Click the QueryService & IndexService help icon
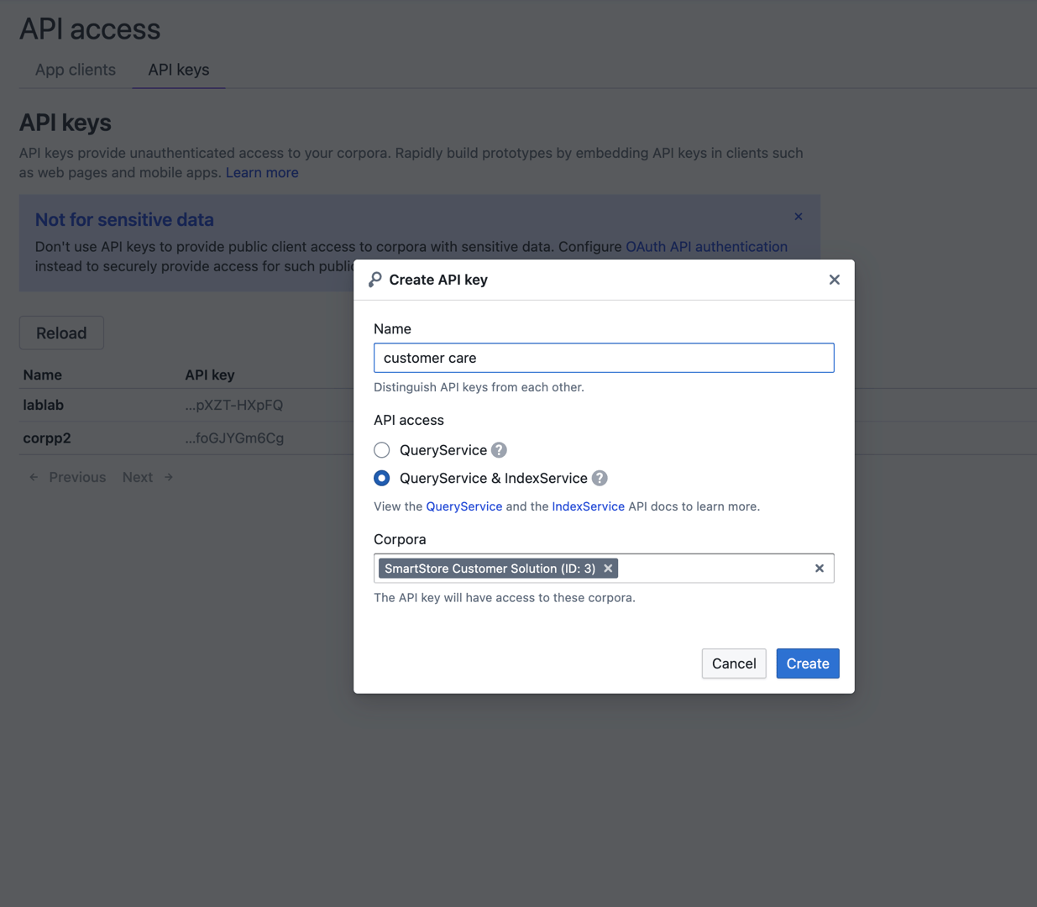1037x907 pixels. pyautogui.click(x=600, y=478)
